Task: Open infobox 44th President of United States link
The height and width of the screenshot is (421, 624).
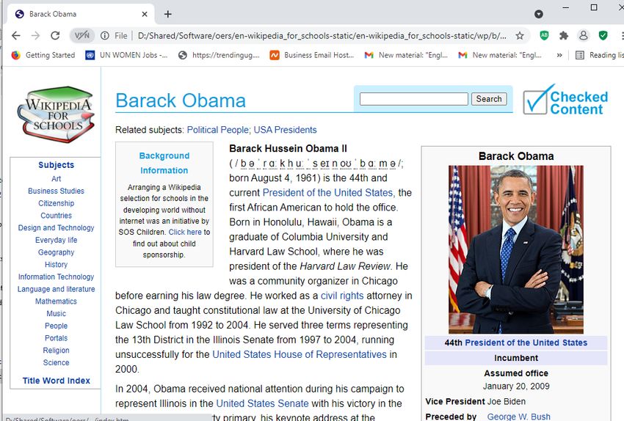Action: pos(526,343)
